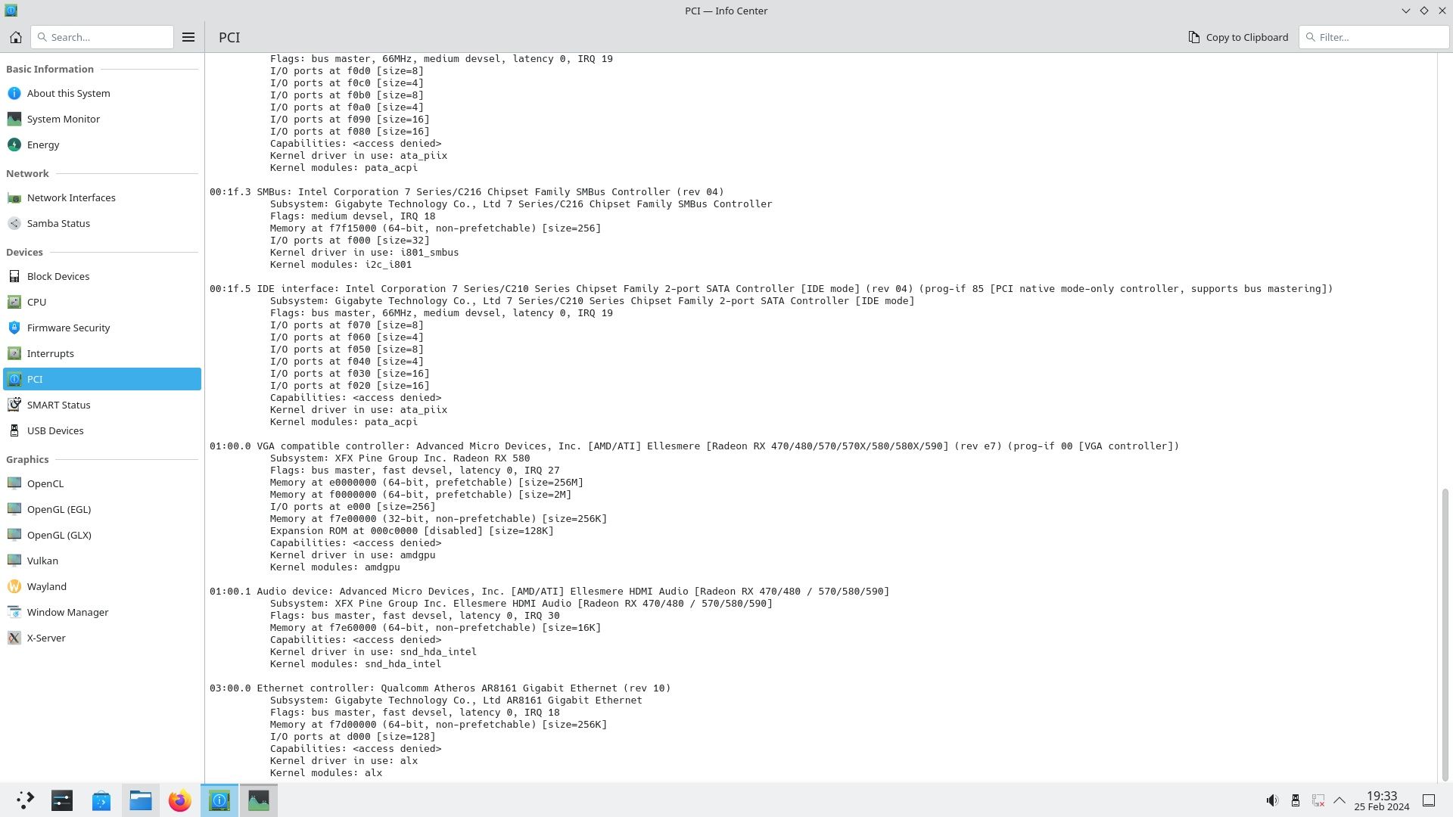Click the Home navigation icon
The width and height of the screenshot is (1453, 817).
[x=15, y=37]
